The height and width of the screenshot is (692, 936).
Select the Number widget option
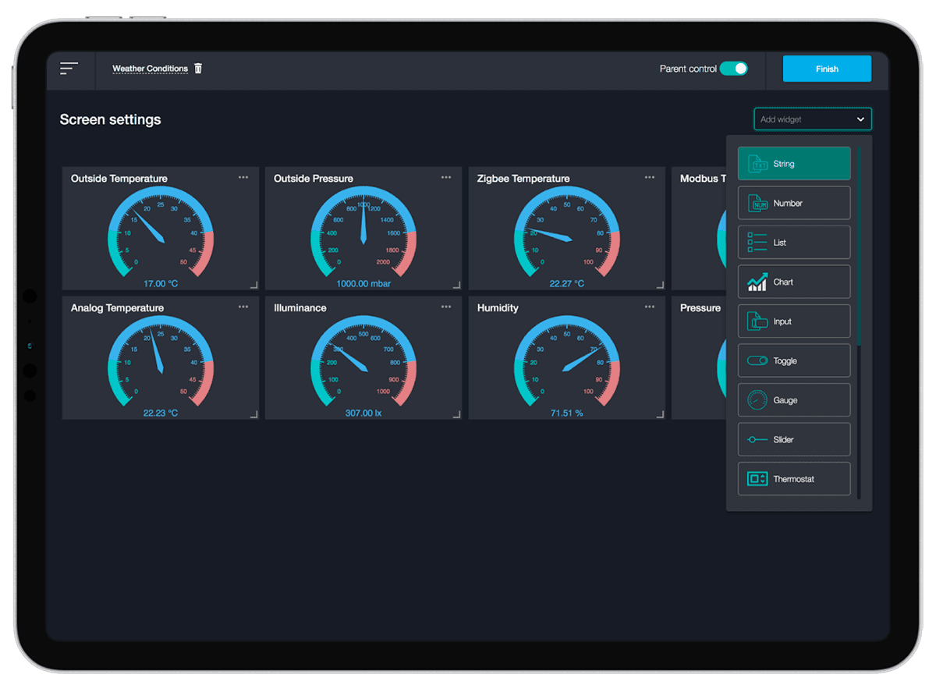[x=794, y=203]
